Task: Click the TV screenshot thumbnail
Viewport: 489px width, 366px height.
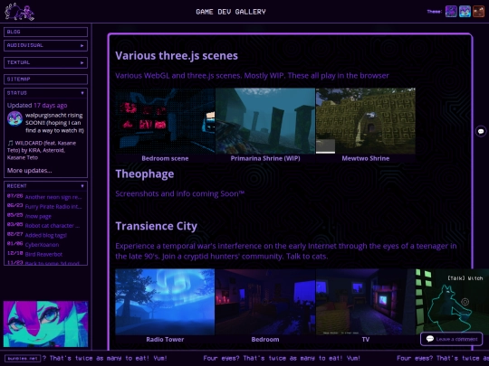Action: (366, 302)
